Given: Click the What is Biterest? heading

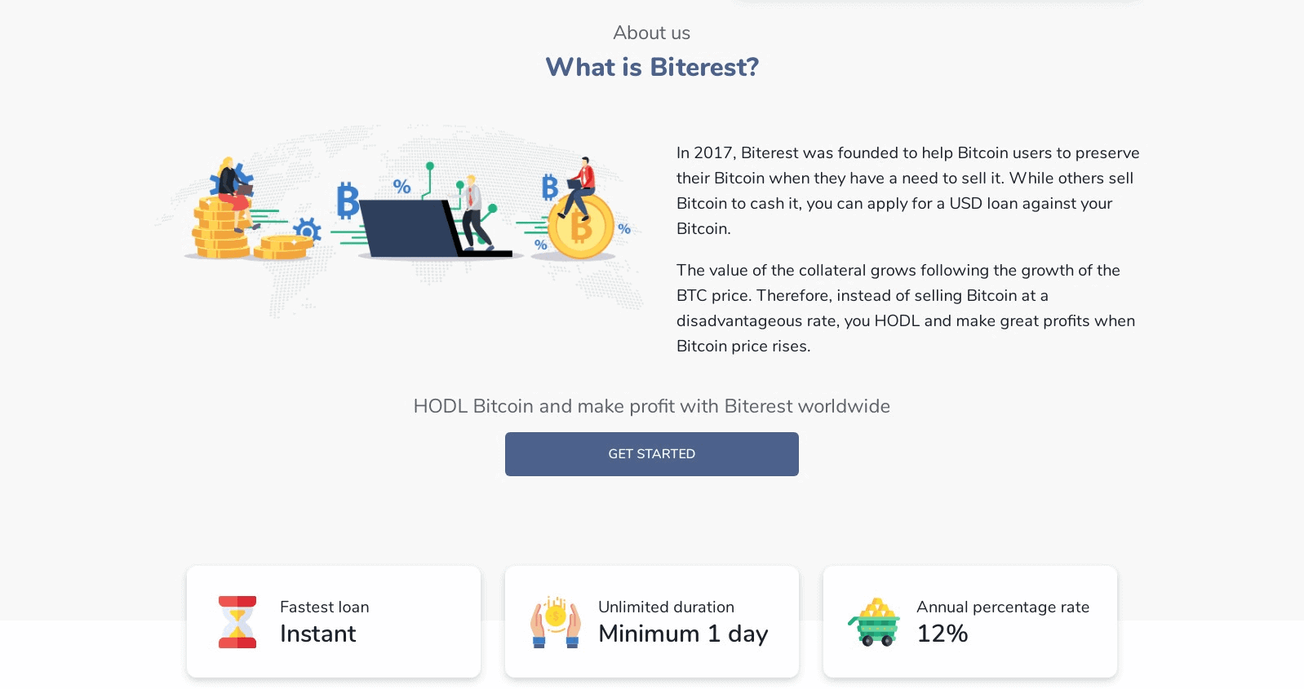Looking at the screenshot, I should [652, 67].
